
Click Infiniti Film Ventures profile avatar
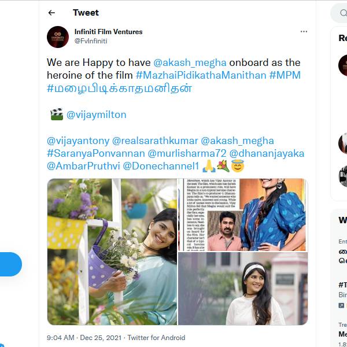[x=58, y=36]
